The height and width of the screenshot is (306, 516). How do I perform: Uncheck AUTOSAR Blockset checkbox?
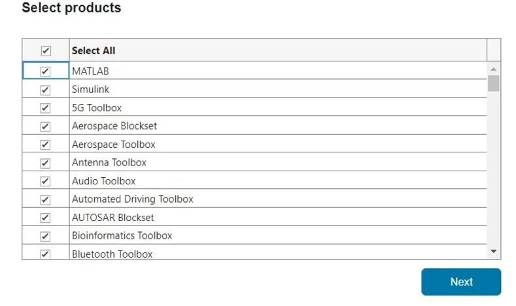pos(46,218)
